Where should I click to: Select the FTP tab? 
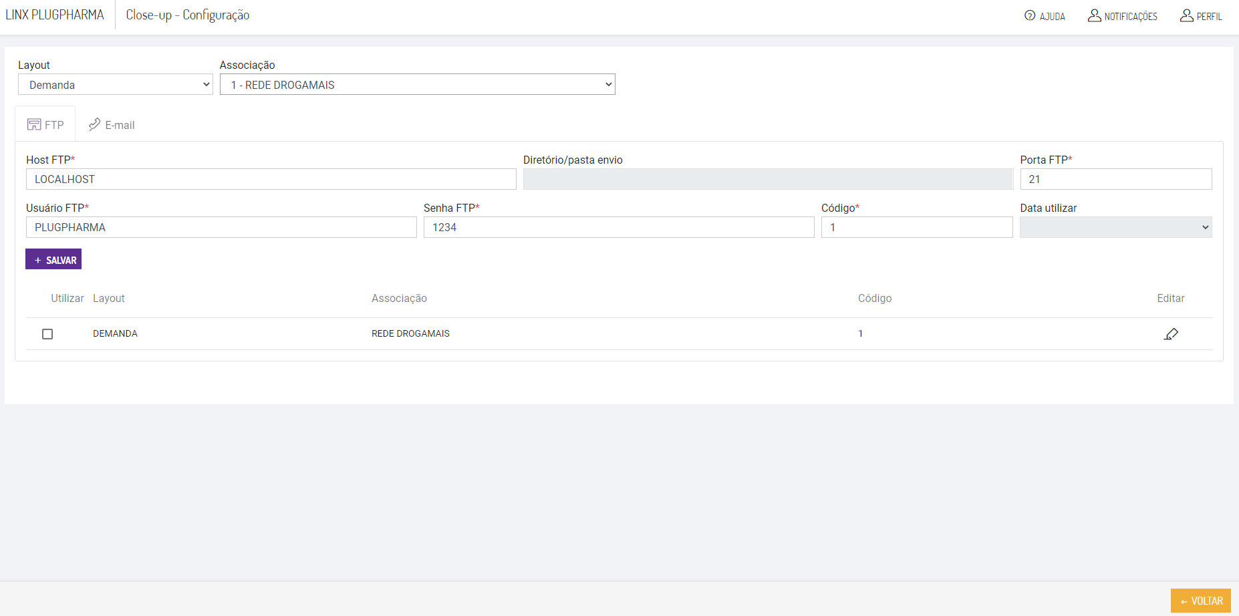[x=45, y=125]
